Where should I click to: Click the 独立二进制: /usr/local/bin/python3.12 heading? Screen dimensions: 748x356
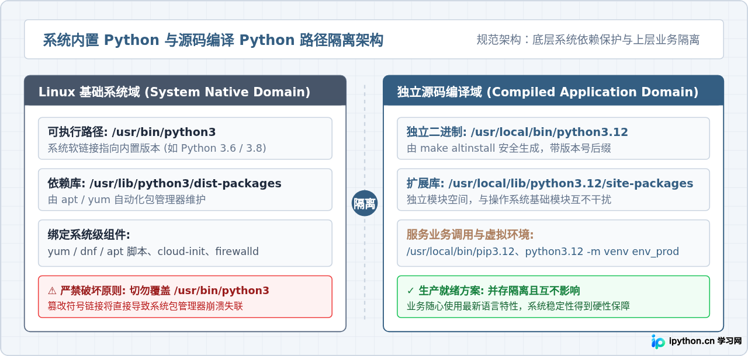[517, 132]
